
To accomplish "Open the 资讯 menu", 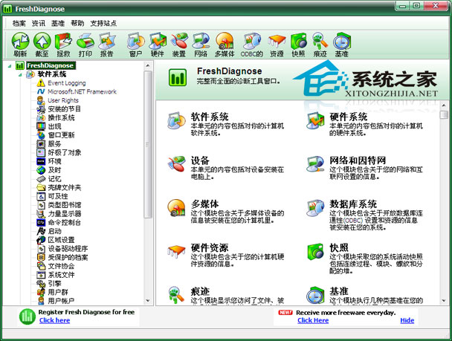I will coord(39,23).
